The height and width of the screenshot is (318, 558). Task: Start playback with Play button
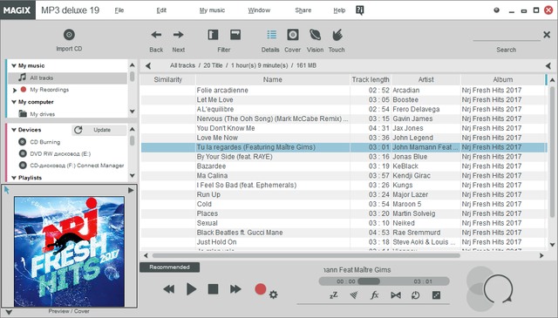[x=192, y=289]
